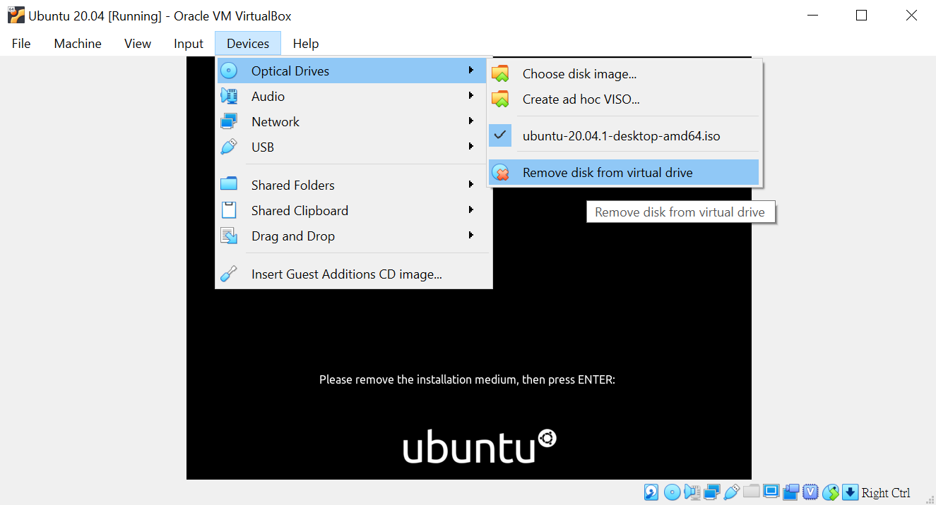Expand the Shared Clipboard submenu arrow
This screenshot has height=505, width=936.
pyautogui.click(x=471, y=209)
